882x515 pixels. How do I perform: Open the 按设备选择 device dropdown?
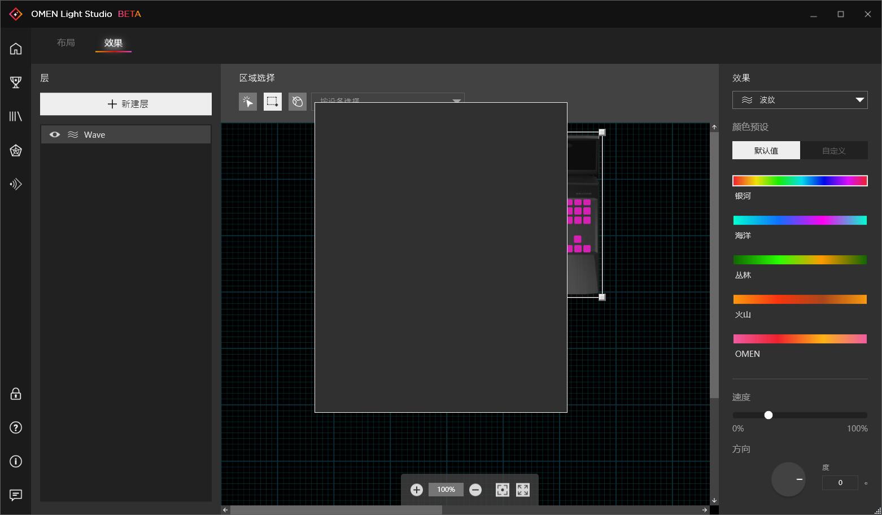[x=388, y=101]
